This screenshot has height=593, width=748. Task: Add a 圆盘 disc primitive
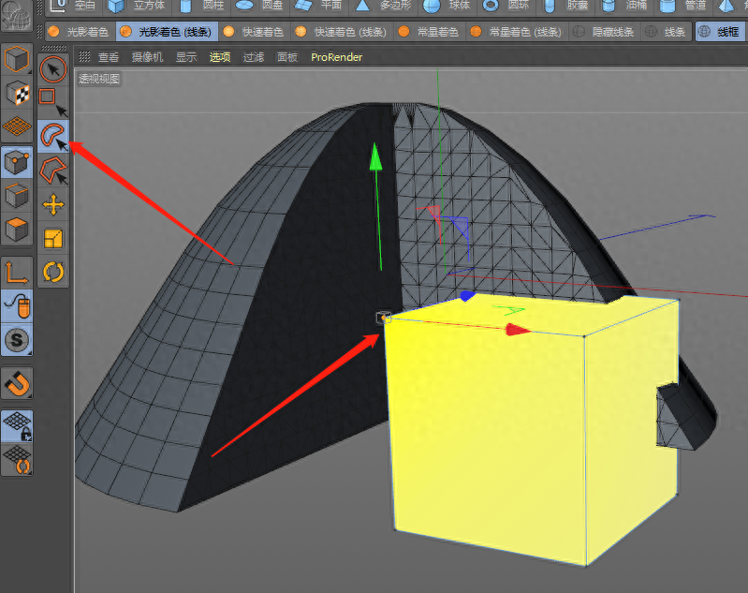click(259, 6)
